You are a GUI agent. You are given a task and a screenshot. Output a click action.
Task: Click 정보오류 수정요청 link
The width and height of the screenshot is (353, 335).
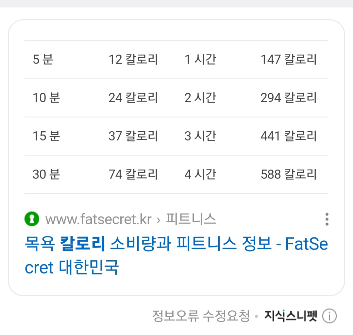pos(201,316)
